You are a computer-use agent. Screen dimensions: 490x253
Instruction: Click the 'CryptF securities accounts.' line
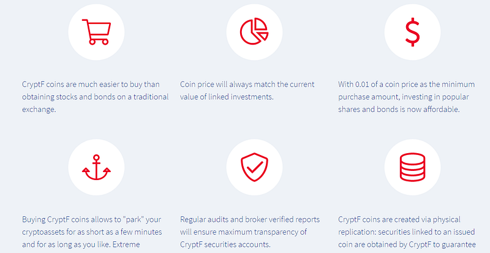coord(224,244)
